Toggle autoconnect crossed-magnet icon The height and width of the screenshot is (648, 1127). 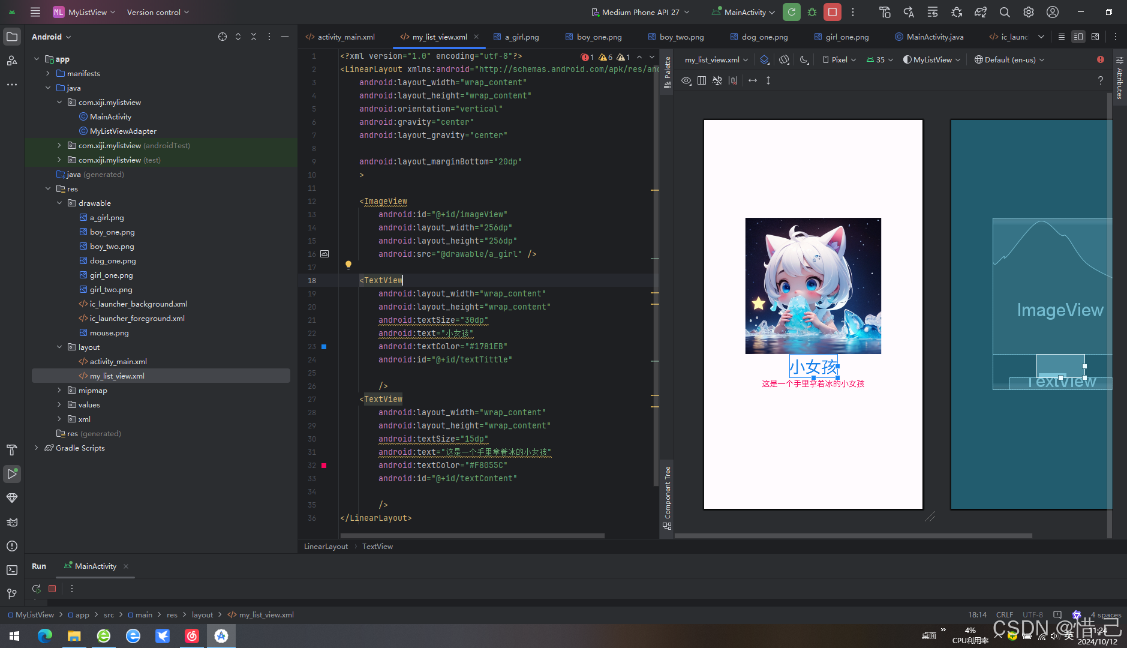[x=717, y=80]
